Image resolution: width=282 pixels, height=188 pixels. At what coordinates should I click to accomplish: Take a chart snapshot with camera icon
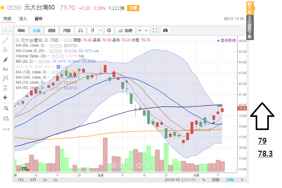point(165,31)
